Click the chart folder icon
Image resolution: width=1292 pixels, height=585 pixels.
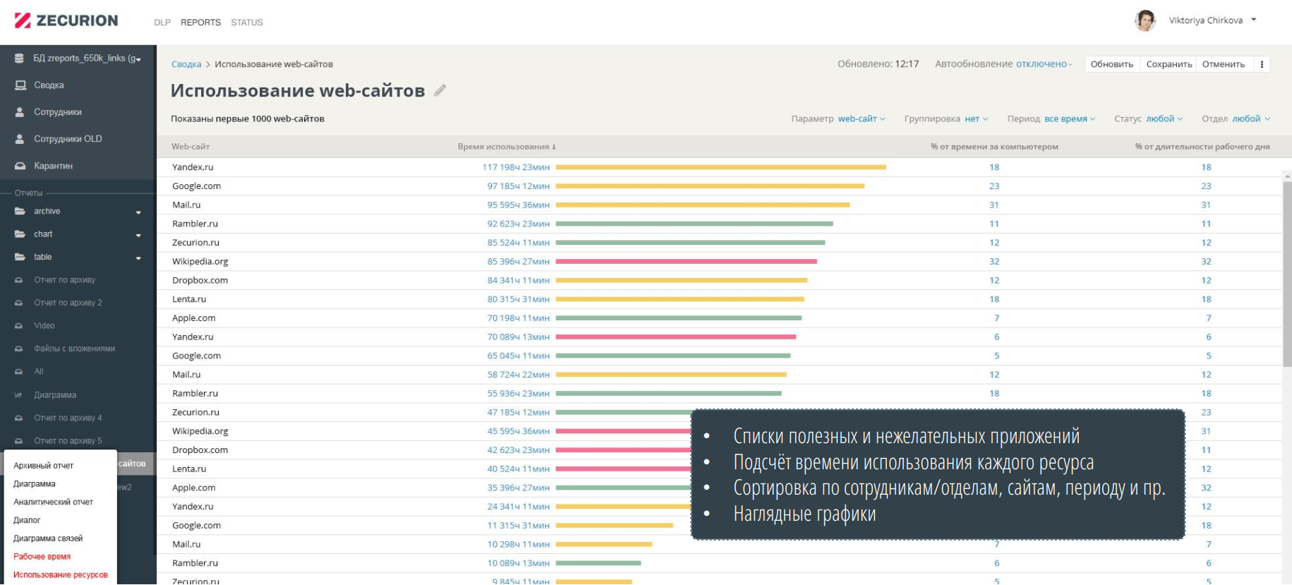(20, 234)
